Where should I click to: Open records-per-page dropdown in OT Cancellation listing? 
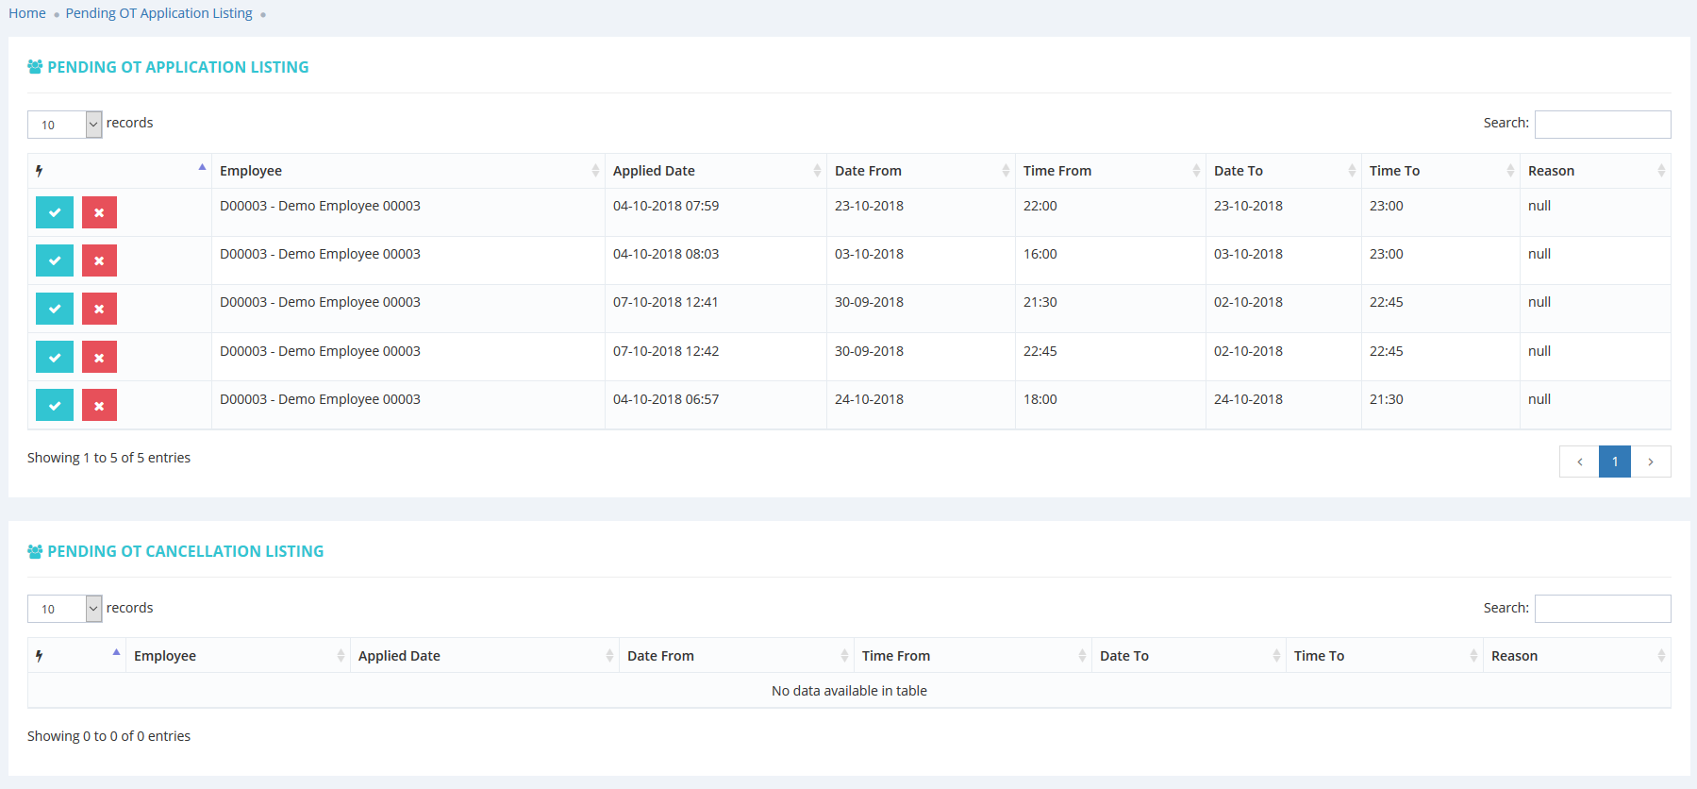64,609
